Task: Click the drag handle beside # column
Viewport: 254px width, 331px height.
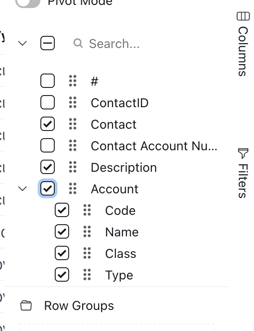Action: (73, 81)
